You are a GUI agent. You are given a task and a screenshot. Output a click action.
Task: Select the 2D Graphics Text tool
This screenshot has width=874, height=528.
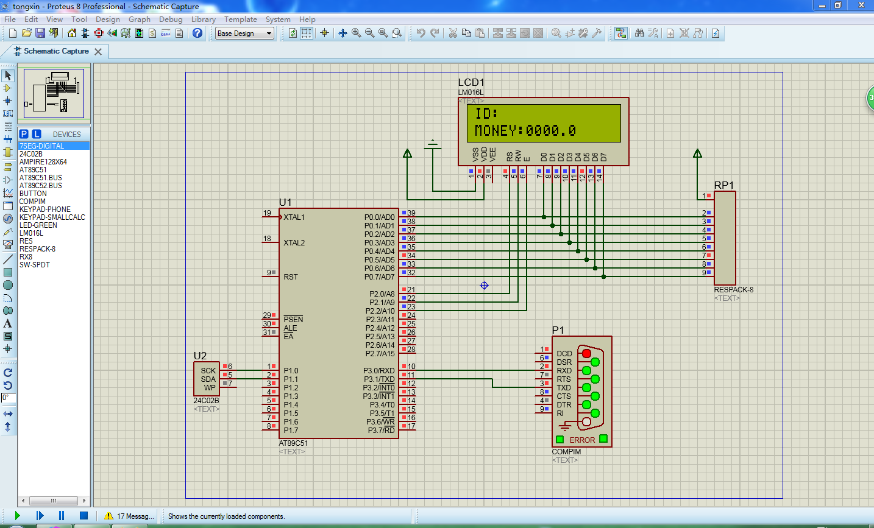click(8, 323)
